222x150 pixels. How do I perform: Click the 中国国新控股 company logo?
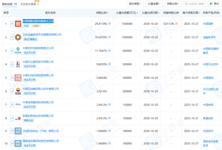(18, 24)
